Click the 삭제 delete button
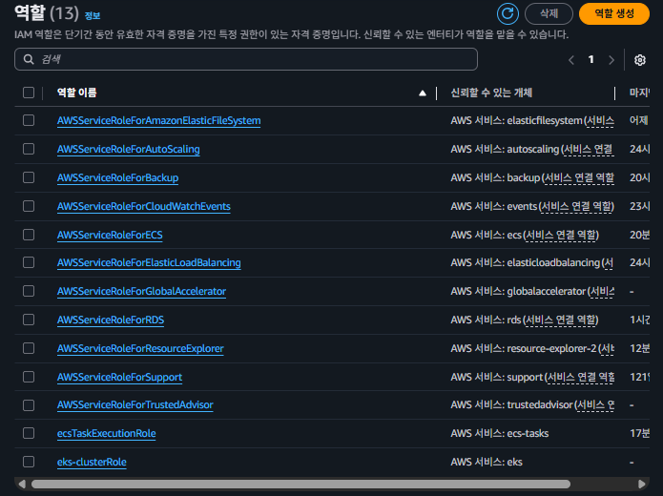Image resolution: width=663 pixels, height=496 pixels. 549,13
